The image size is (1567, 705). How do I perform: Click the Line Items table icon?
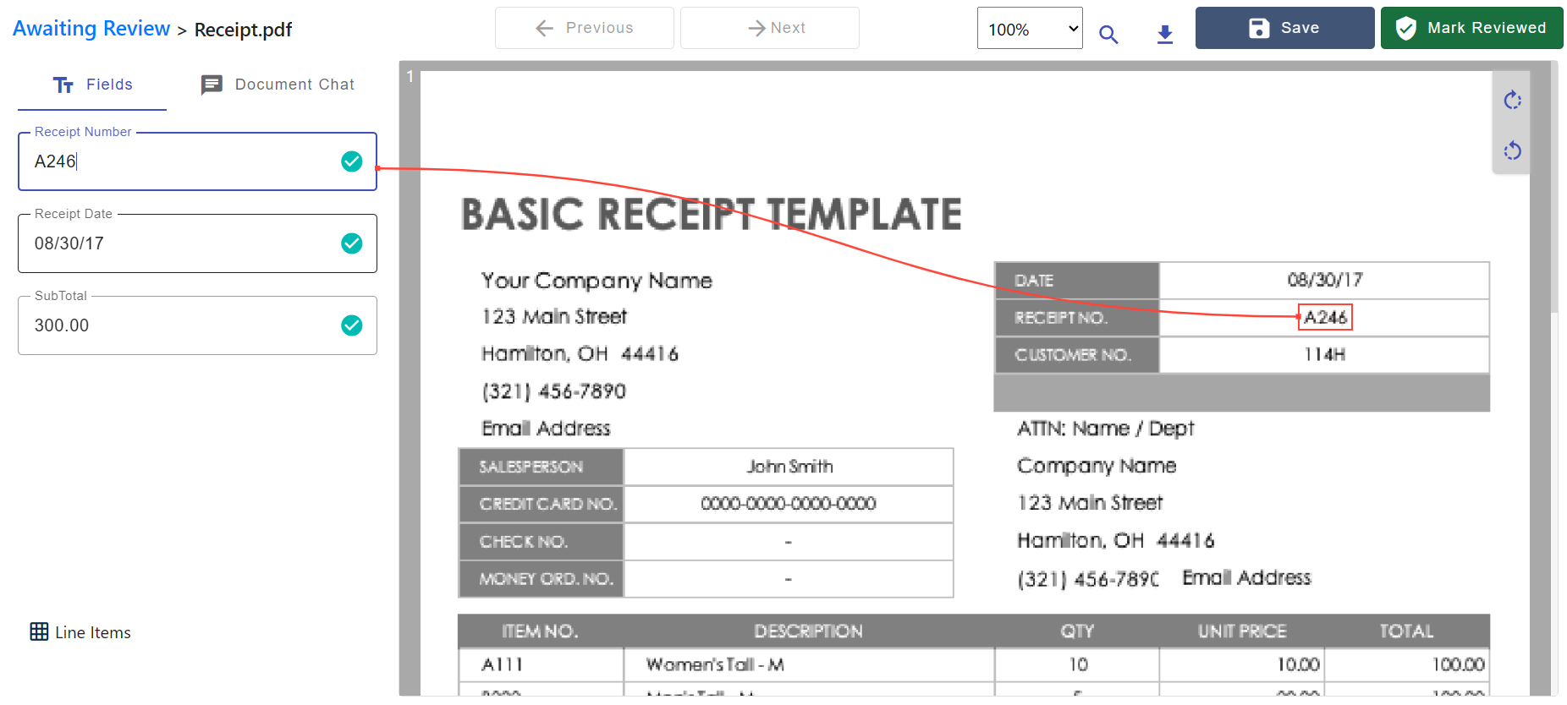39,631
